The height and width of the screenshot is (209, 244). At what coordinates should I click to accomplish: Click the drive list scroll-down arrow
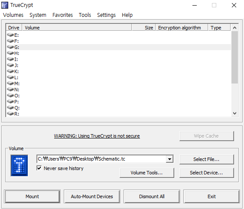click(234, 113)
